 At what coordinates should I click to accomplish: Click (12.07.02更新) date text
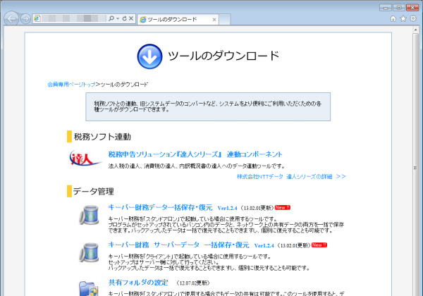193,283
